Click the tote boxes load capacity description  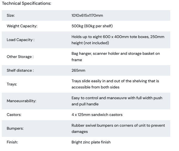coord(118,40)
